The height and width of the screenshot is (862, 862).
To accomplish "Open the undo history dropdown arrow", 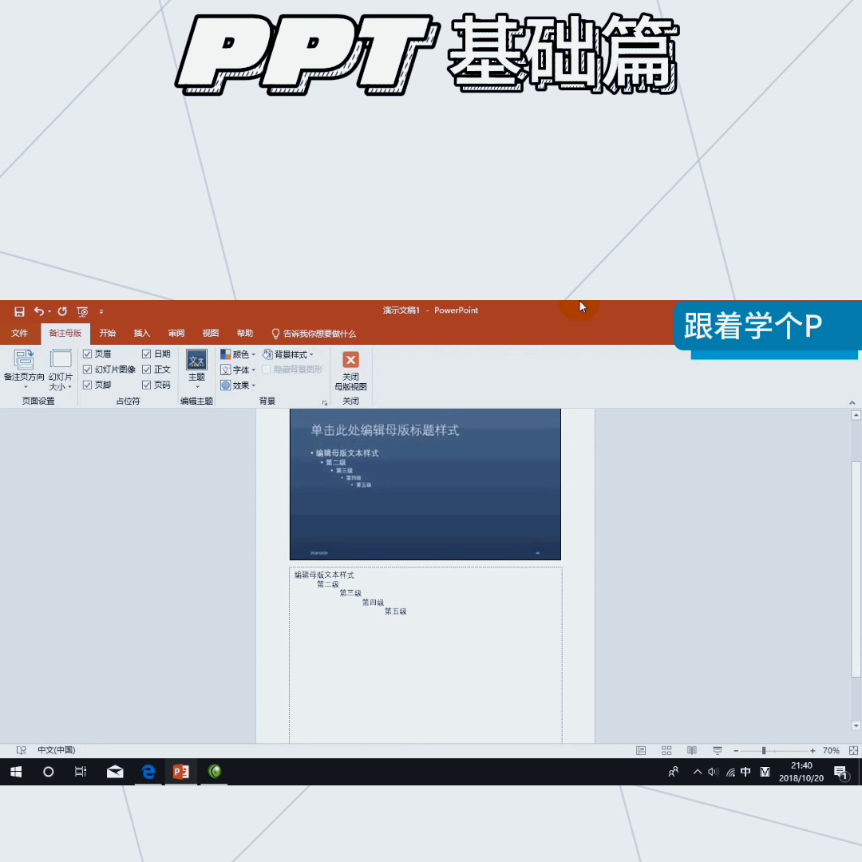I will pos(49,312).
